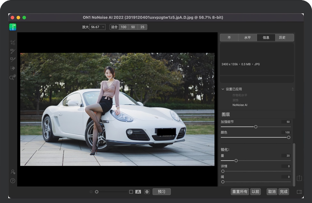Click the 加强细节 slider handle
312x203 pixels.
pyautogui.click(x=256, y=127)
